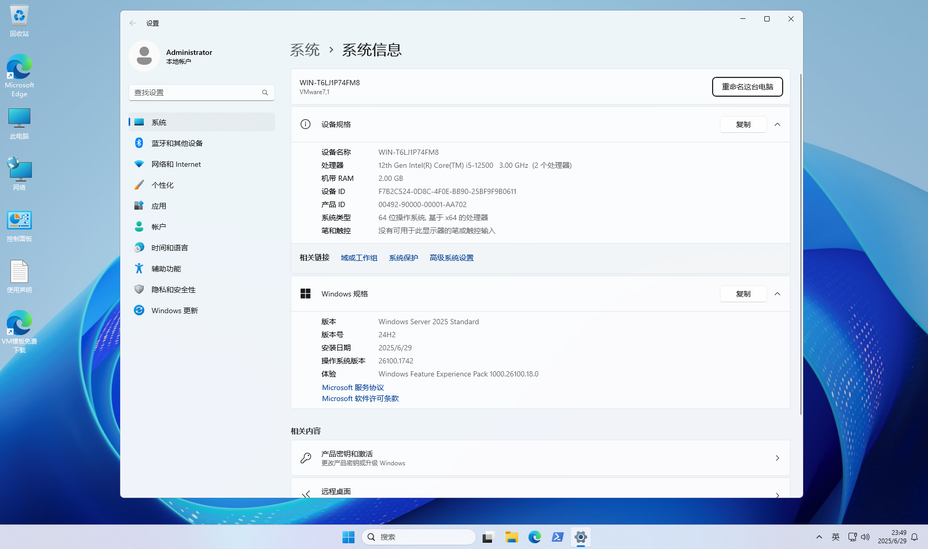Open Microsoft 服务协议 link
Image resolution: width=928 pixels, height=549 pixels.
pyautogui.click(x=353, y=387)
